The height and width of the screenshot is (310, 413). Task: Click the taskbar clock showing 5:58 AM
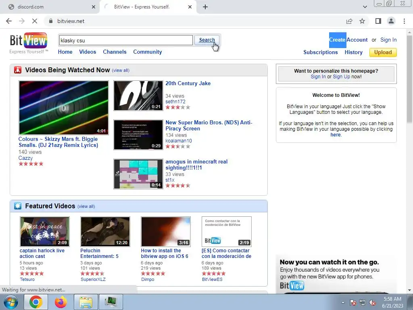(392, 302)
